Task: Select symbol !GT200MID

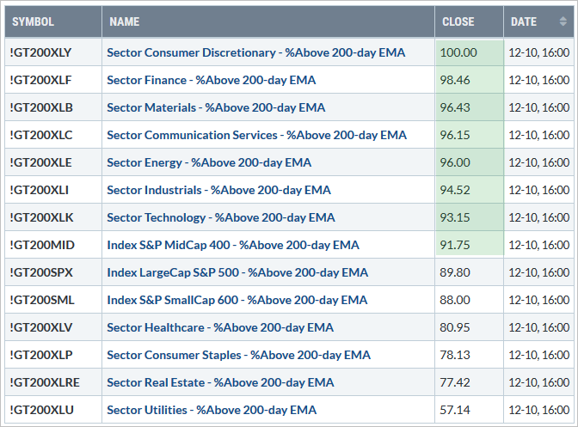Action: [42, 245]
